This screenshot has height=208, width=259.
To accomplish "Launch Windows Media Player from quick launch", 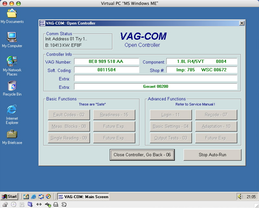I will point(48,196).
